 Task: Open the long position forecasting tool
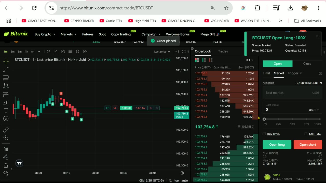click(6, 94)
